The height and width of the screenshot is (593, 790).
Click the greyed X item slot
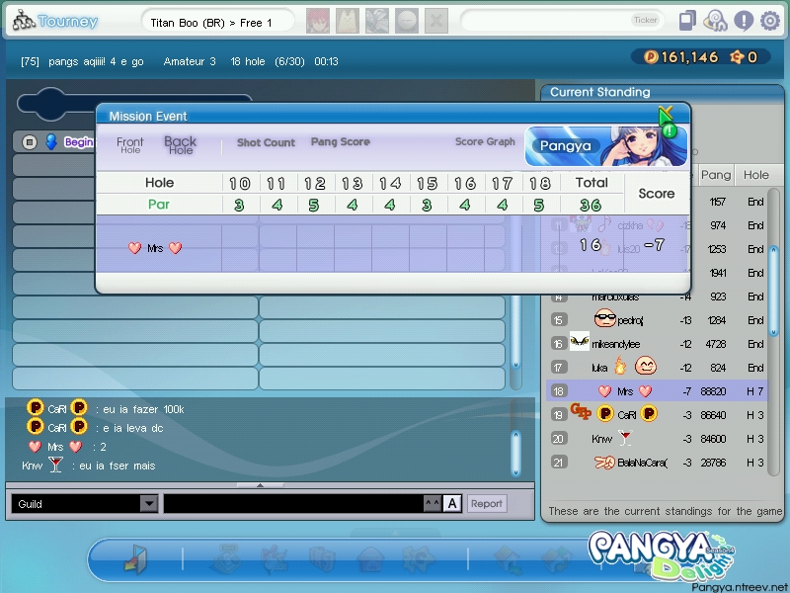click(436, 21)
